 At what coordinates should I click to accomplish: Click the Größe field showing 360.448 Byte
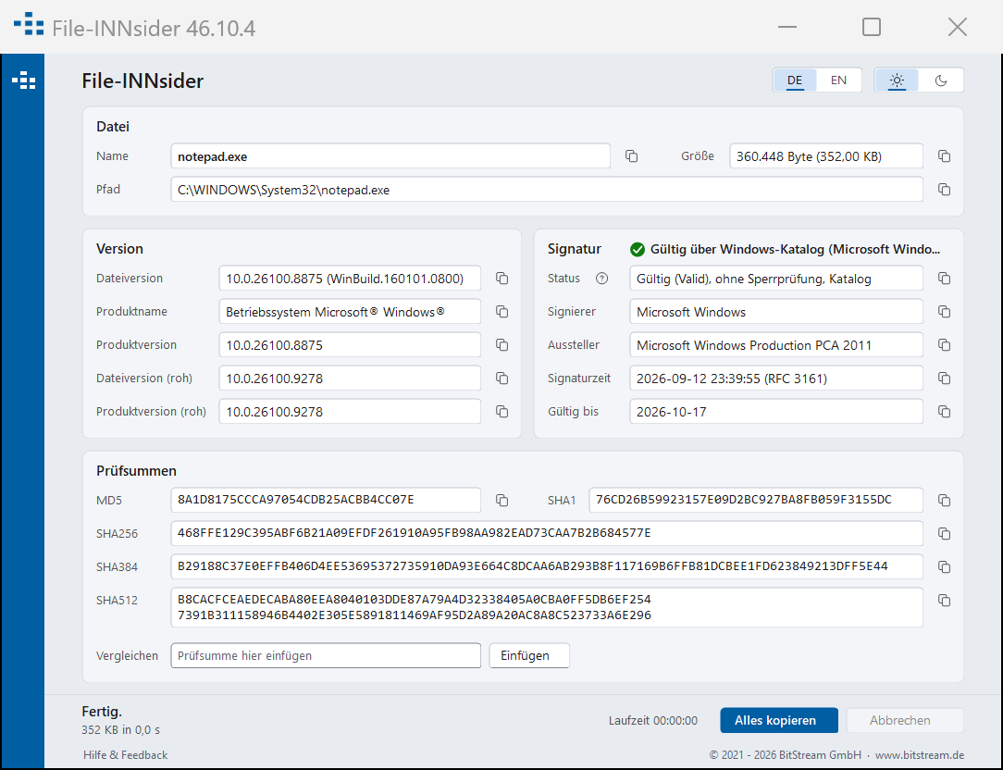tap(826, 156)
